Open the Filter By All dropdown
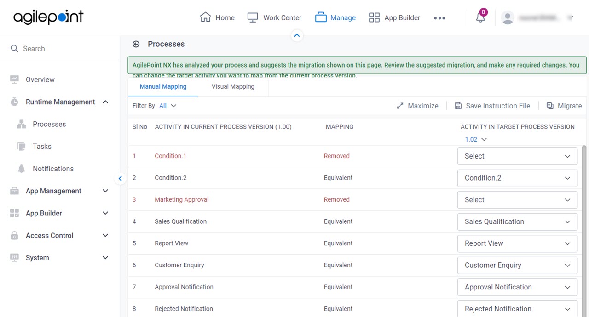Image resolution: width=589 pixels, height=317 pixels. 167,106
